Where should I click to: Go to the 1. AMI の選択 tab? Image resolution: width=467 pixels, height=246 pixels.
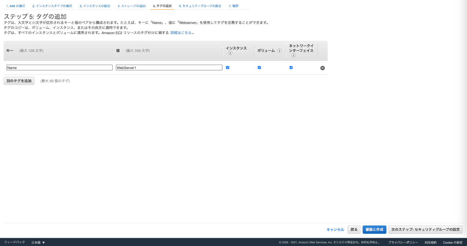15,6
